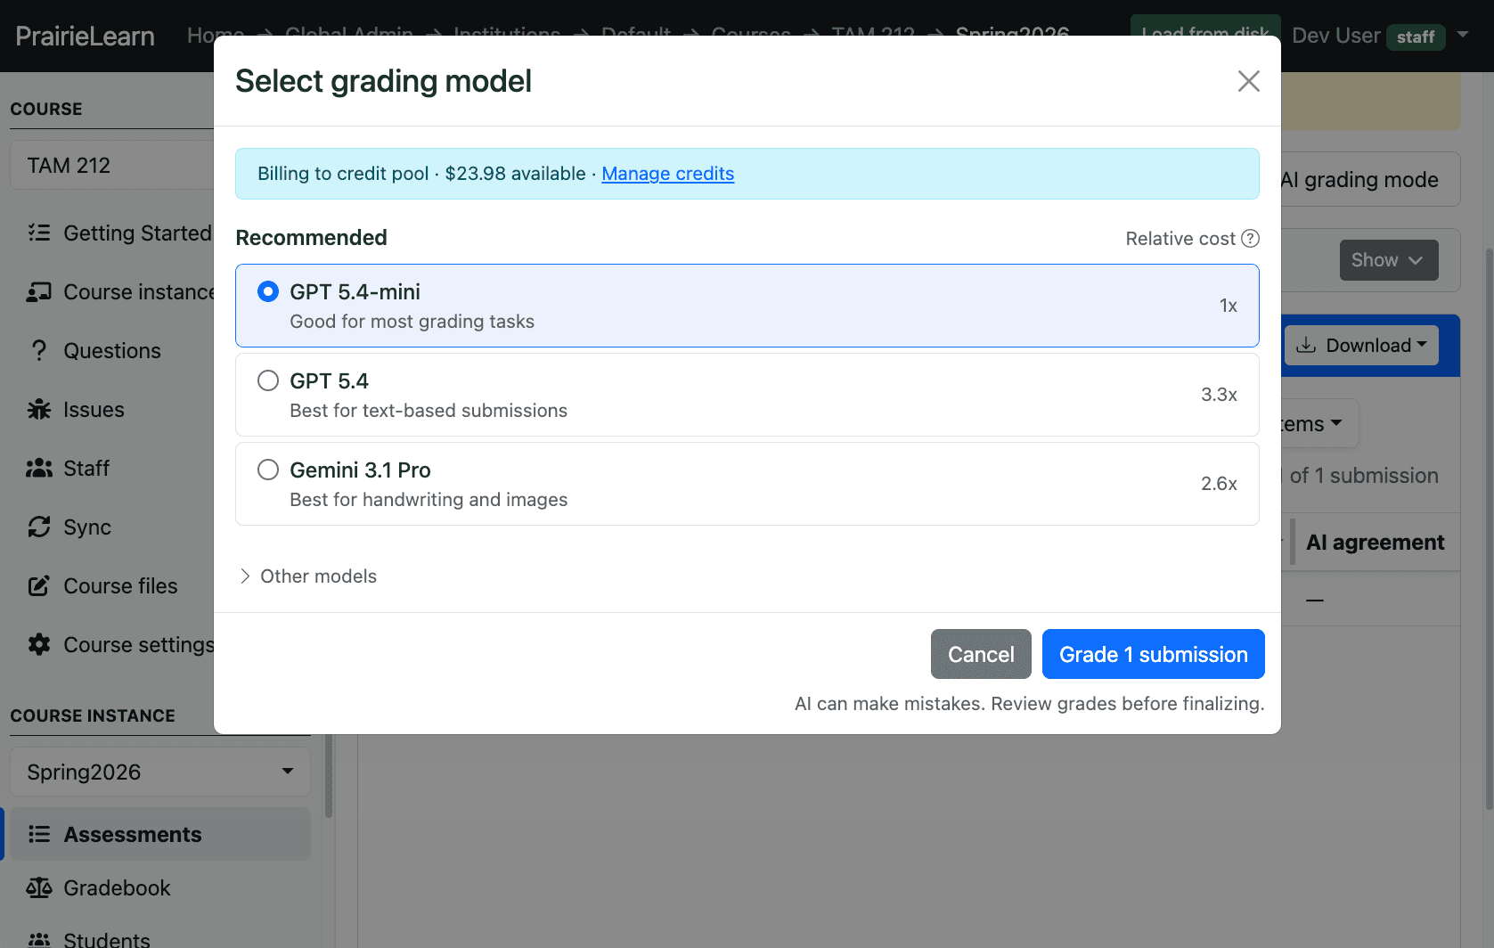Open the Manage credits link
Screen dimensions: 1494x948
pos(668,174)
